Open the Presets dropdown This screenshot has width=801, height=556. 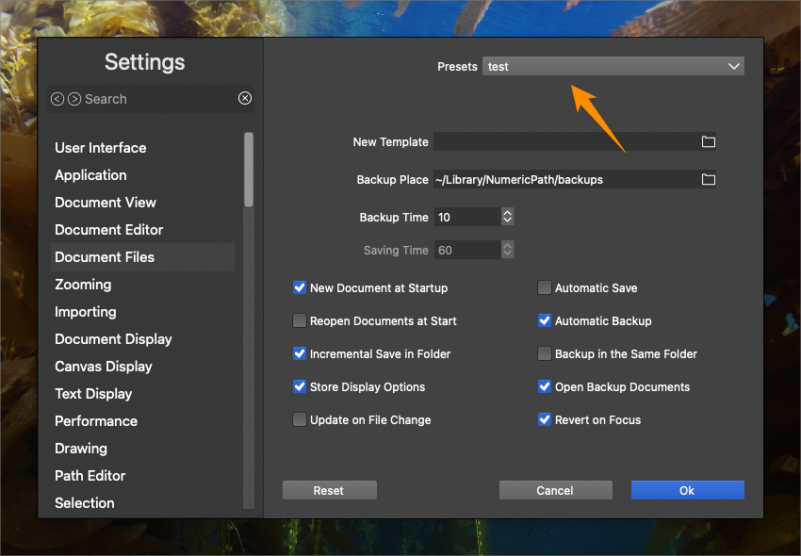(x=613, y=67)
